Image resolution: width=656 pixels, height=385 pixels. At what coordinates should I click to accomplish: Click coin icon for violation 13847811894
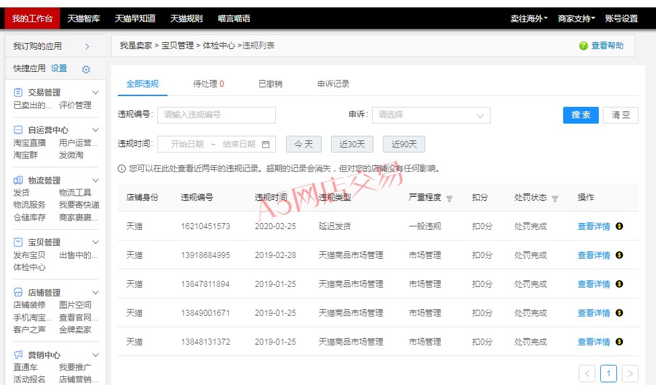click(x=620, y=284)
